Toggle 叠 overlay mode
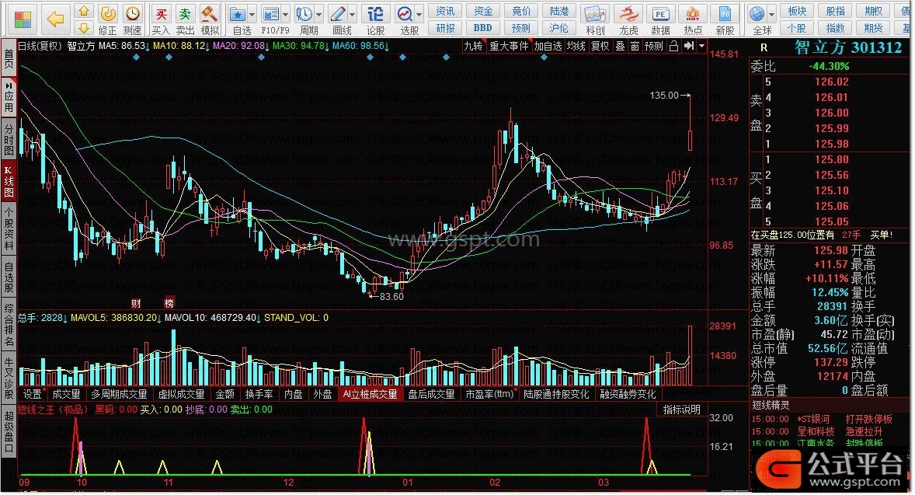Viewport: 915px width, 495px height. 620,46
